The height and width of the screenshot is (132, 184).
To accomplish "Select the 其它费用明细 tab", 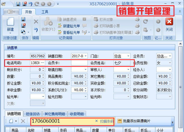I will [x=55, y=114].
